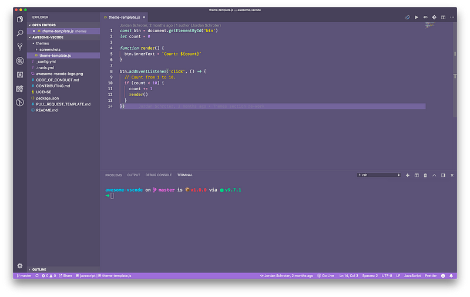Screen dimensions: 470x297
Task: Close theme-template.js in Open Editors
Action: click(34, 31)
